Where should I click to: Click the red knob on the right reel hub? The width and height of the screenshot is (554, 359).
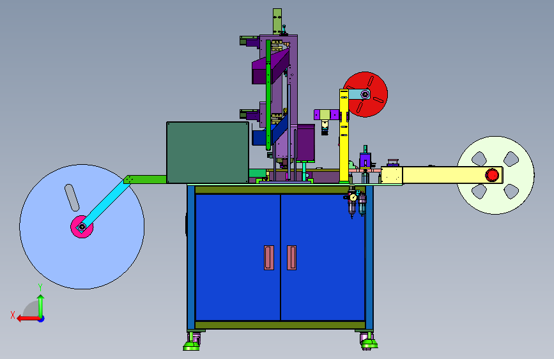tap(492, 175)
